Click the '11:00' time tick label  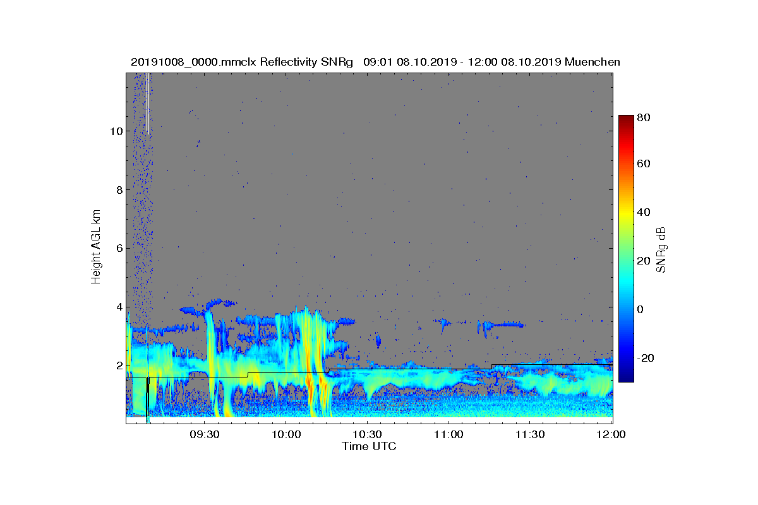click(448, 434)
